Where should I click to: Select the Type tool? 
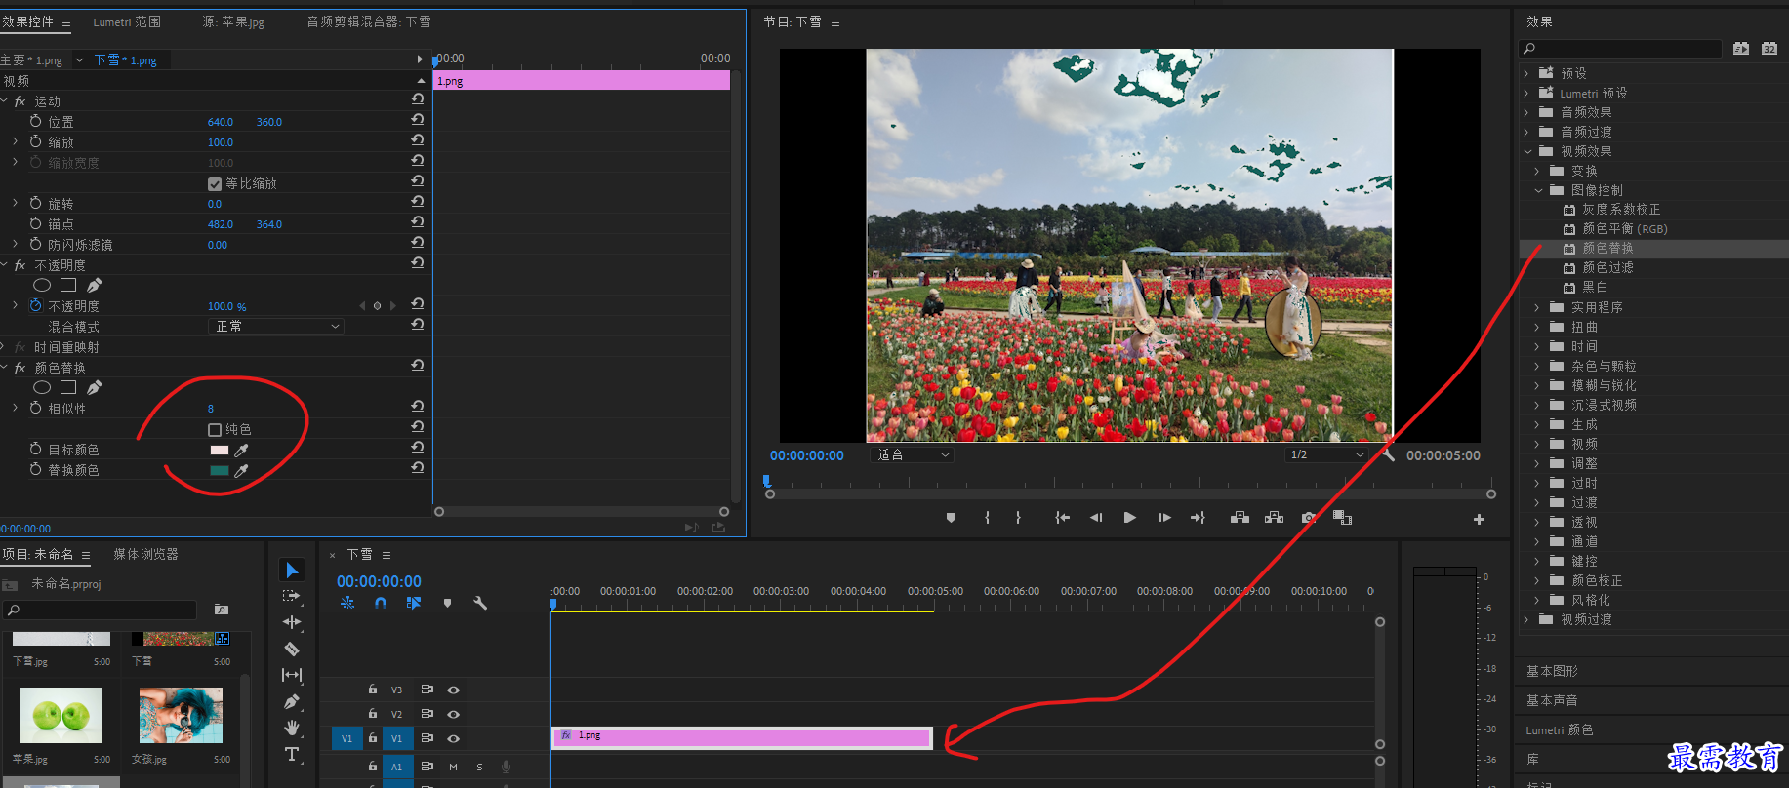click(x=291, y=754)
